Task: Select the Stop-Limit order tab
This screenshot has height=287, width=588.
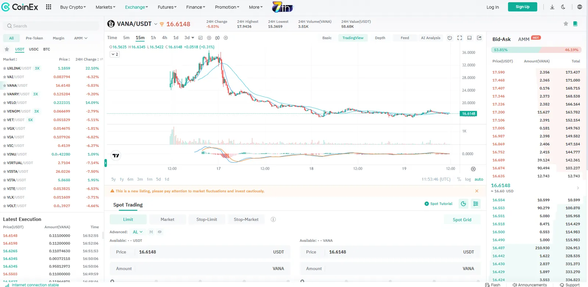Action: [x=207, y=219]
